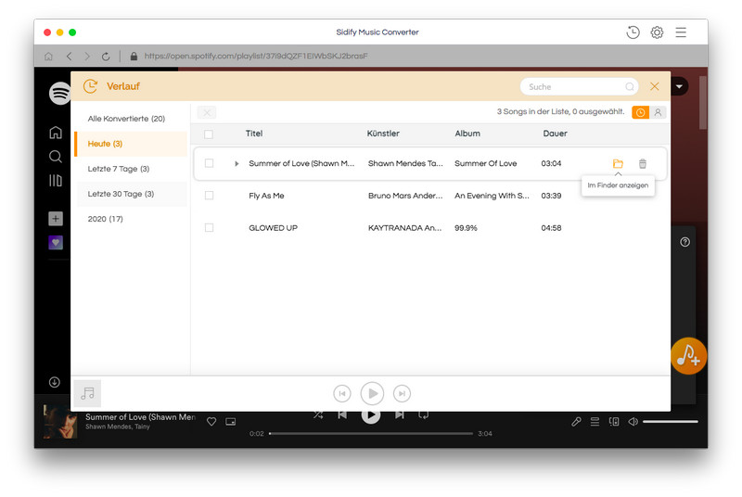Reload the Spotify page

[106, 57]
